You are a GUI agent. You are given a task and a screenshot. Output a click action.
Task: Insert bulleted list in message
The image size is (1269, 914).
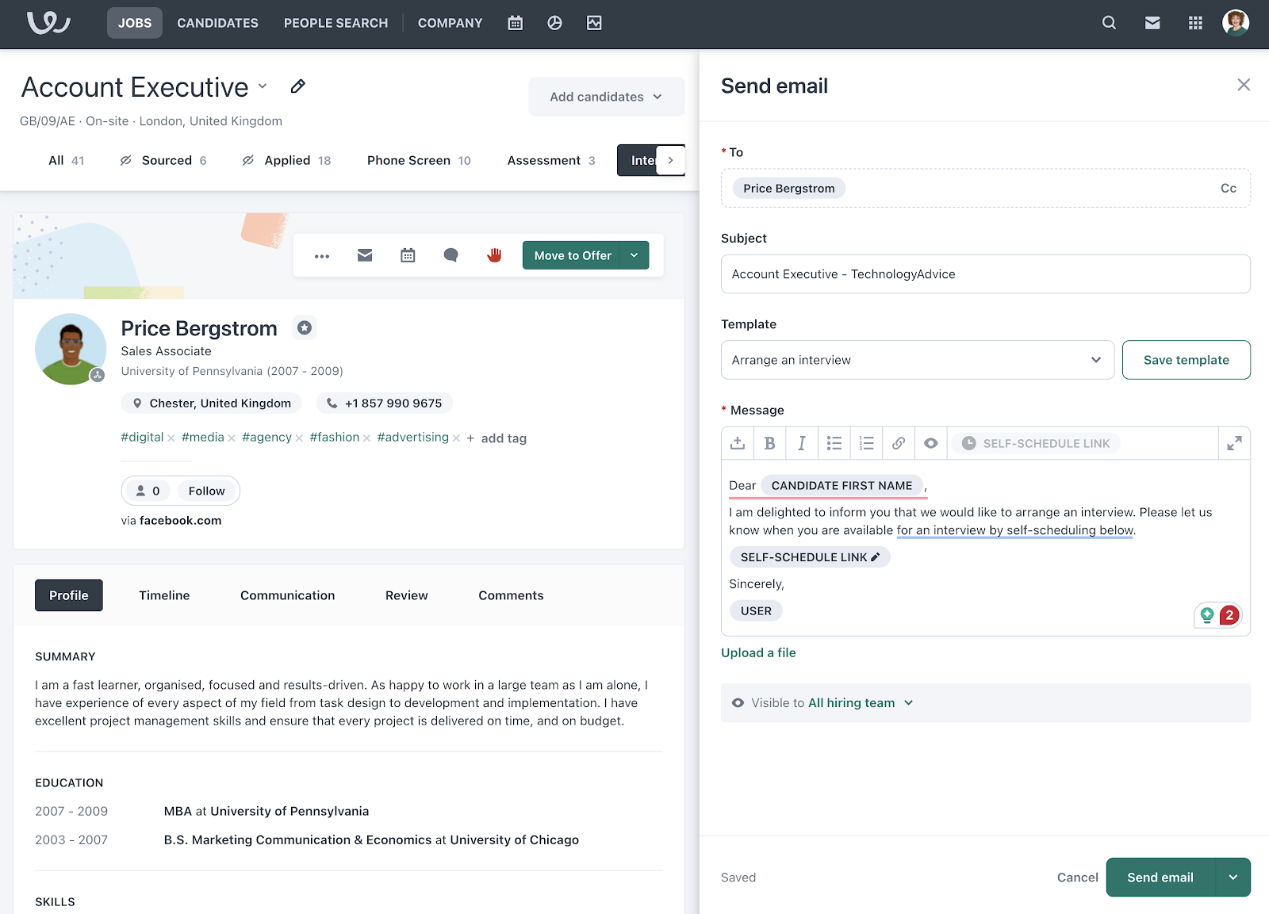[834, 443]
